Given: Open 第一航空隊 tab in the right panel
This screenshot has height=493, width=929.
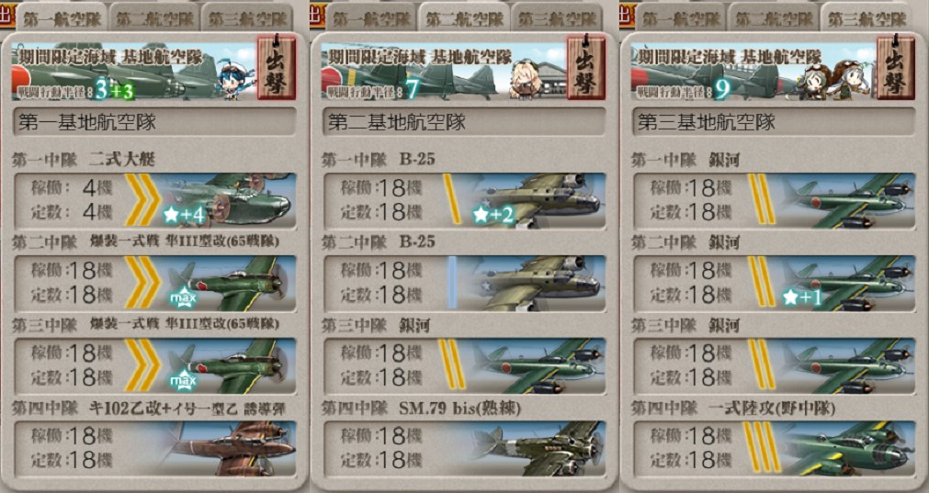Looking at the screenshot, I should point(681,17).
